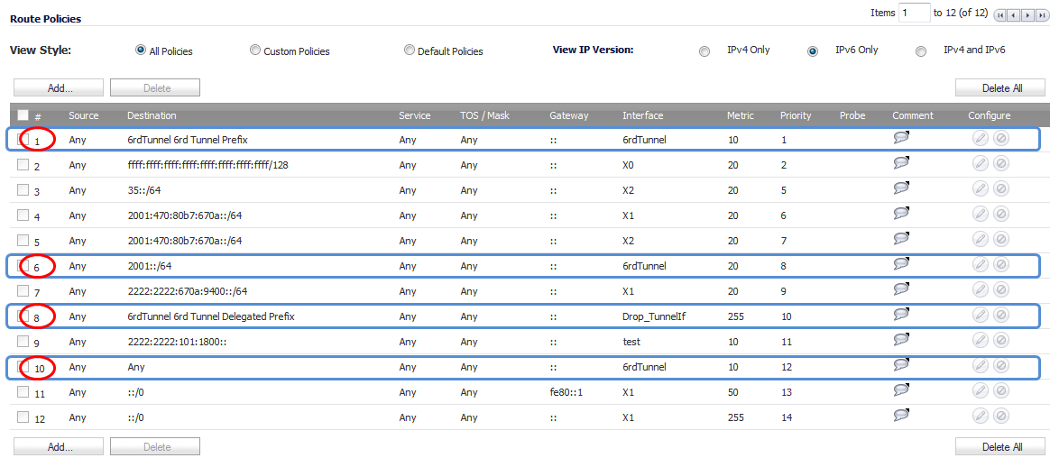
Task: Select IPv4 Only radio button
Action: (704, 50)
